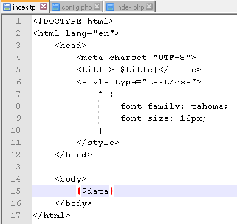The height and width of the screenshot is (224, 237).
Task: Click the html lang="en" tag text
Action: (76, 33)
